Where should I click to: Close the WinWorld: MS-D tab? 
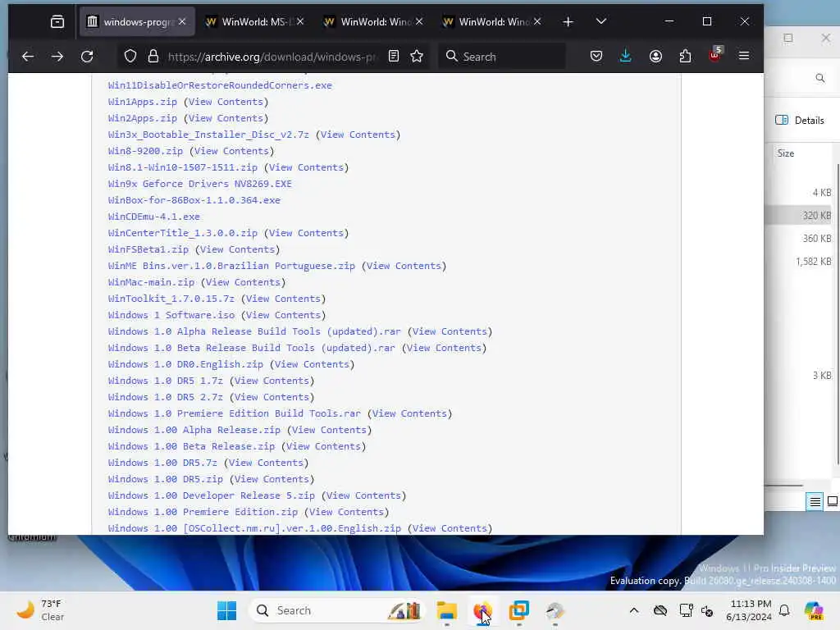tap(300, 21)
